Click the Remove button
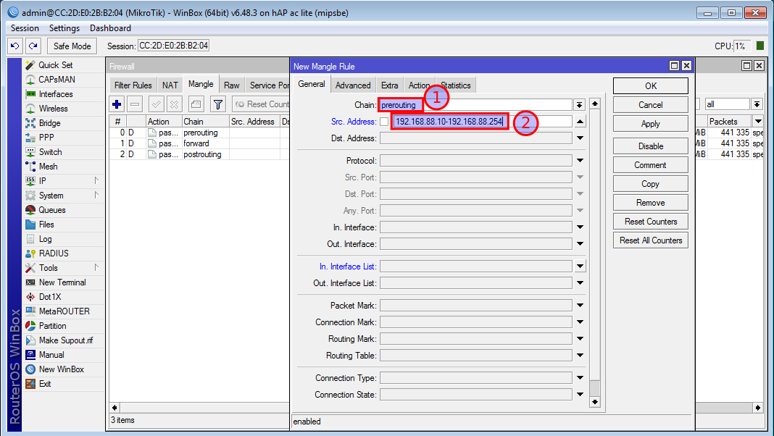This screenshot has height=436, width=774. pyautogui.click(x=651, y=203)
